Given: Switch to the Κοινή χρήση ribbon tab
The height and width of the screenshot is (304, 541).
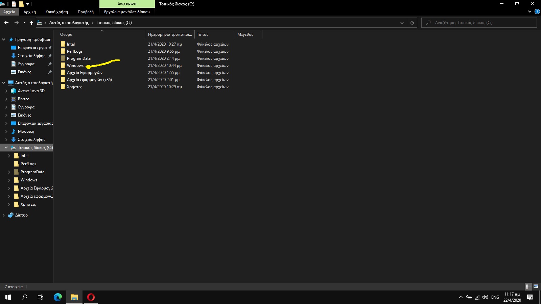Looking at the screenshot, I should click(x=57, y=12).
